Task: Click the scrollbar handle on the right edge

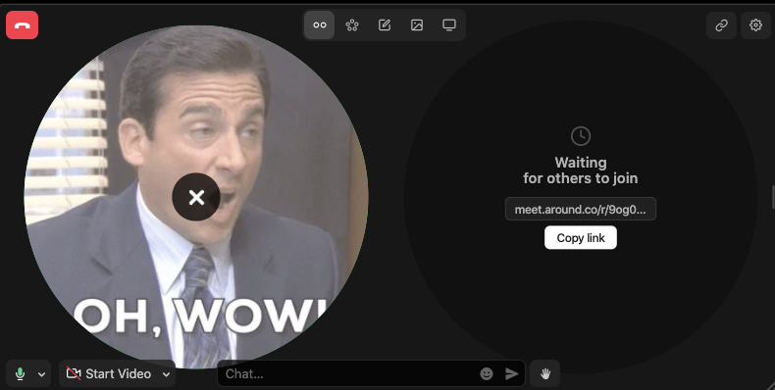Action: [773, 197]
